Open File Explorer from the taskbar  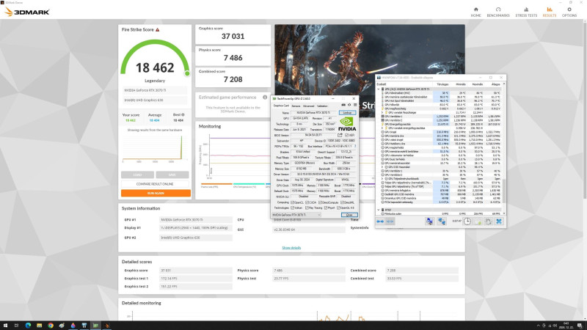click(x=40, y=326)
